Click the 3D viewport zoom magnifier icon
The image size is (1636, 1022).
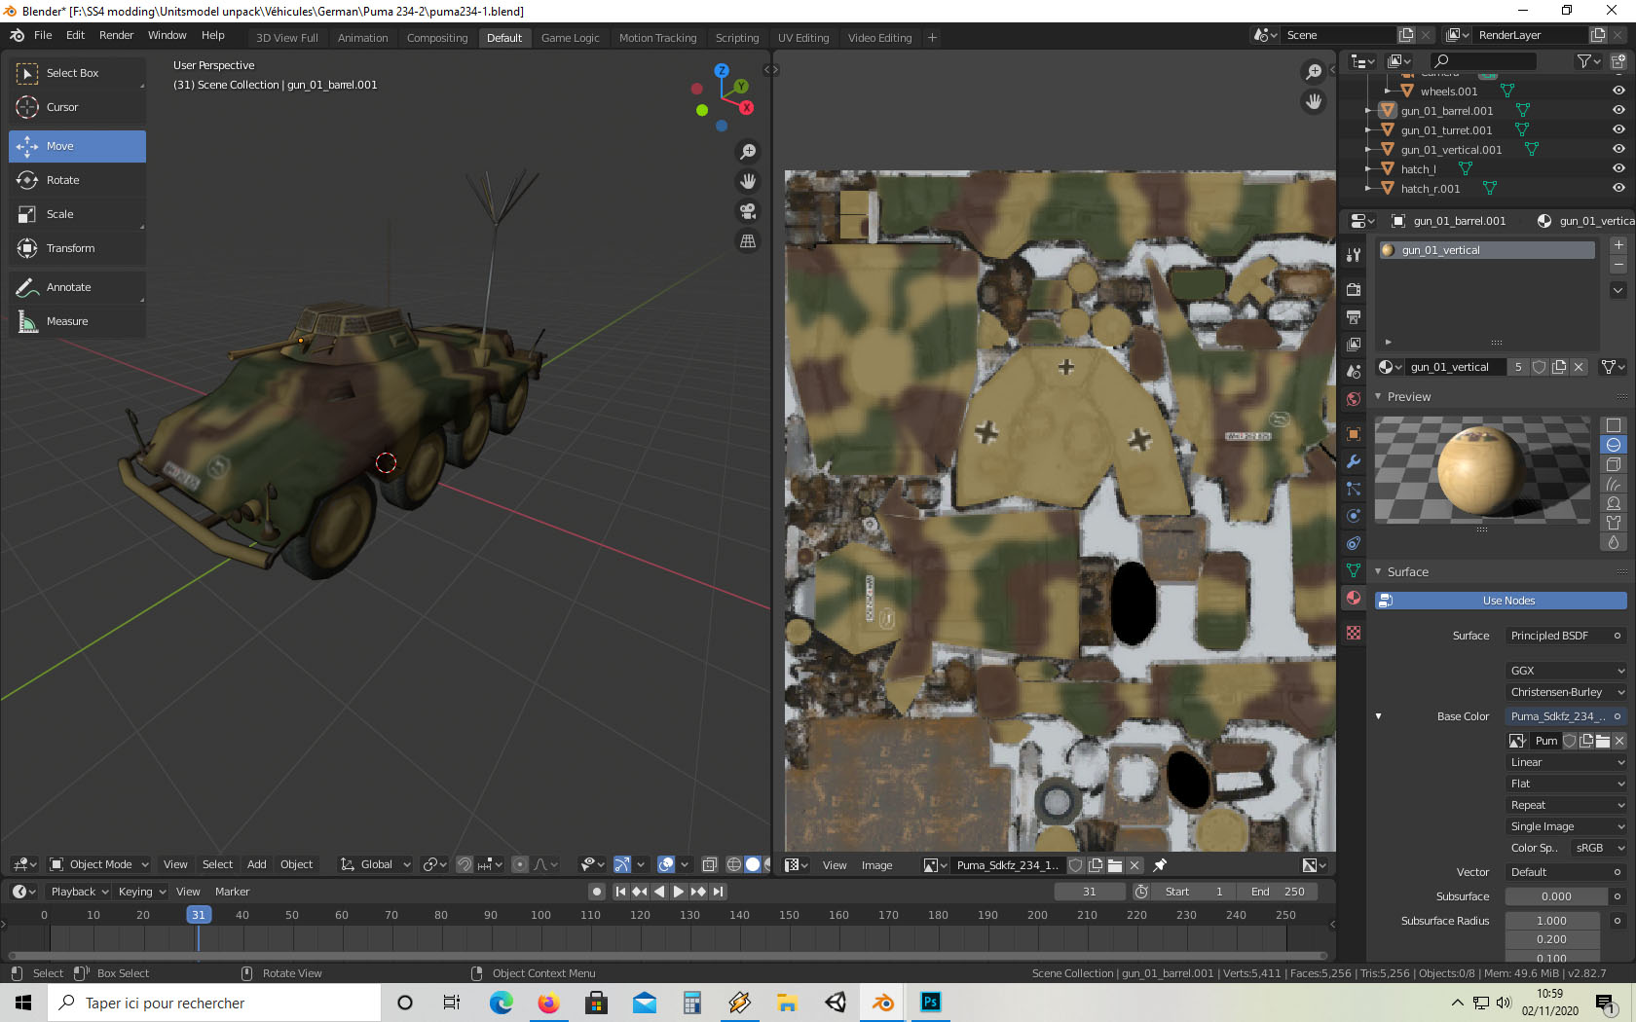click(x=748, y=152)
